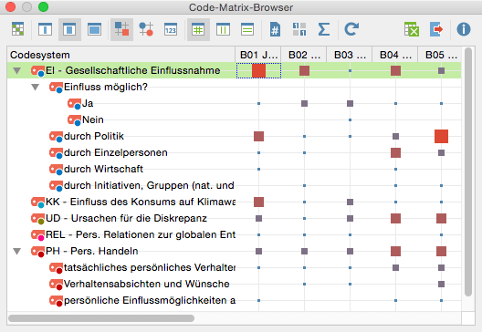This screenshot has height=332, width=482.
Task: Select the durch Wirtschaft code
Action: pyautogui.click(x=103, y=169)
